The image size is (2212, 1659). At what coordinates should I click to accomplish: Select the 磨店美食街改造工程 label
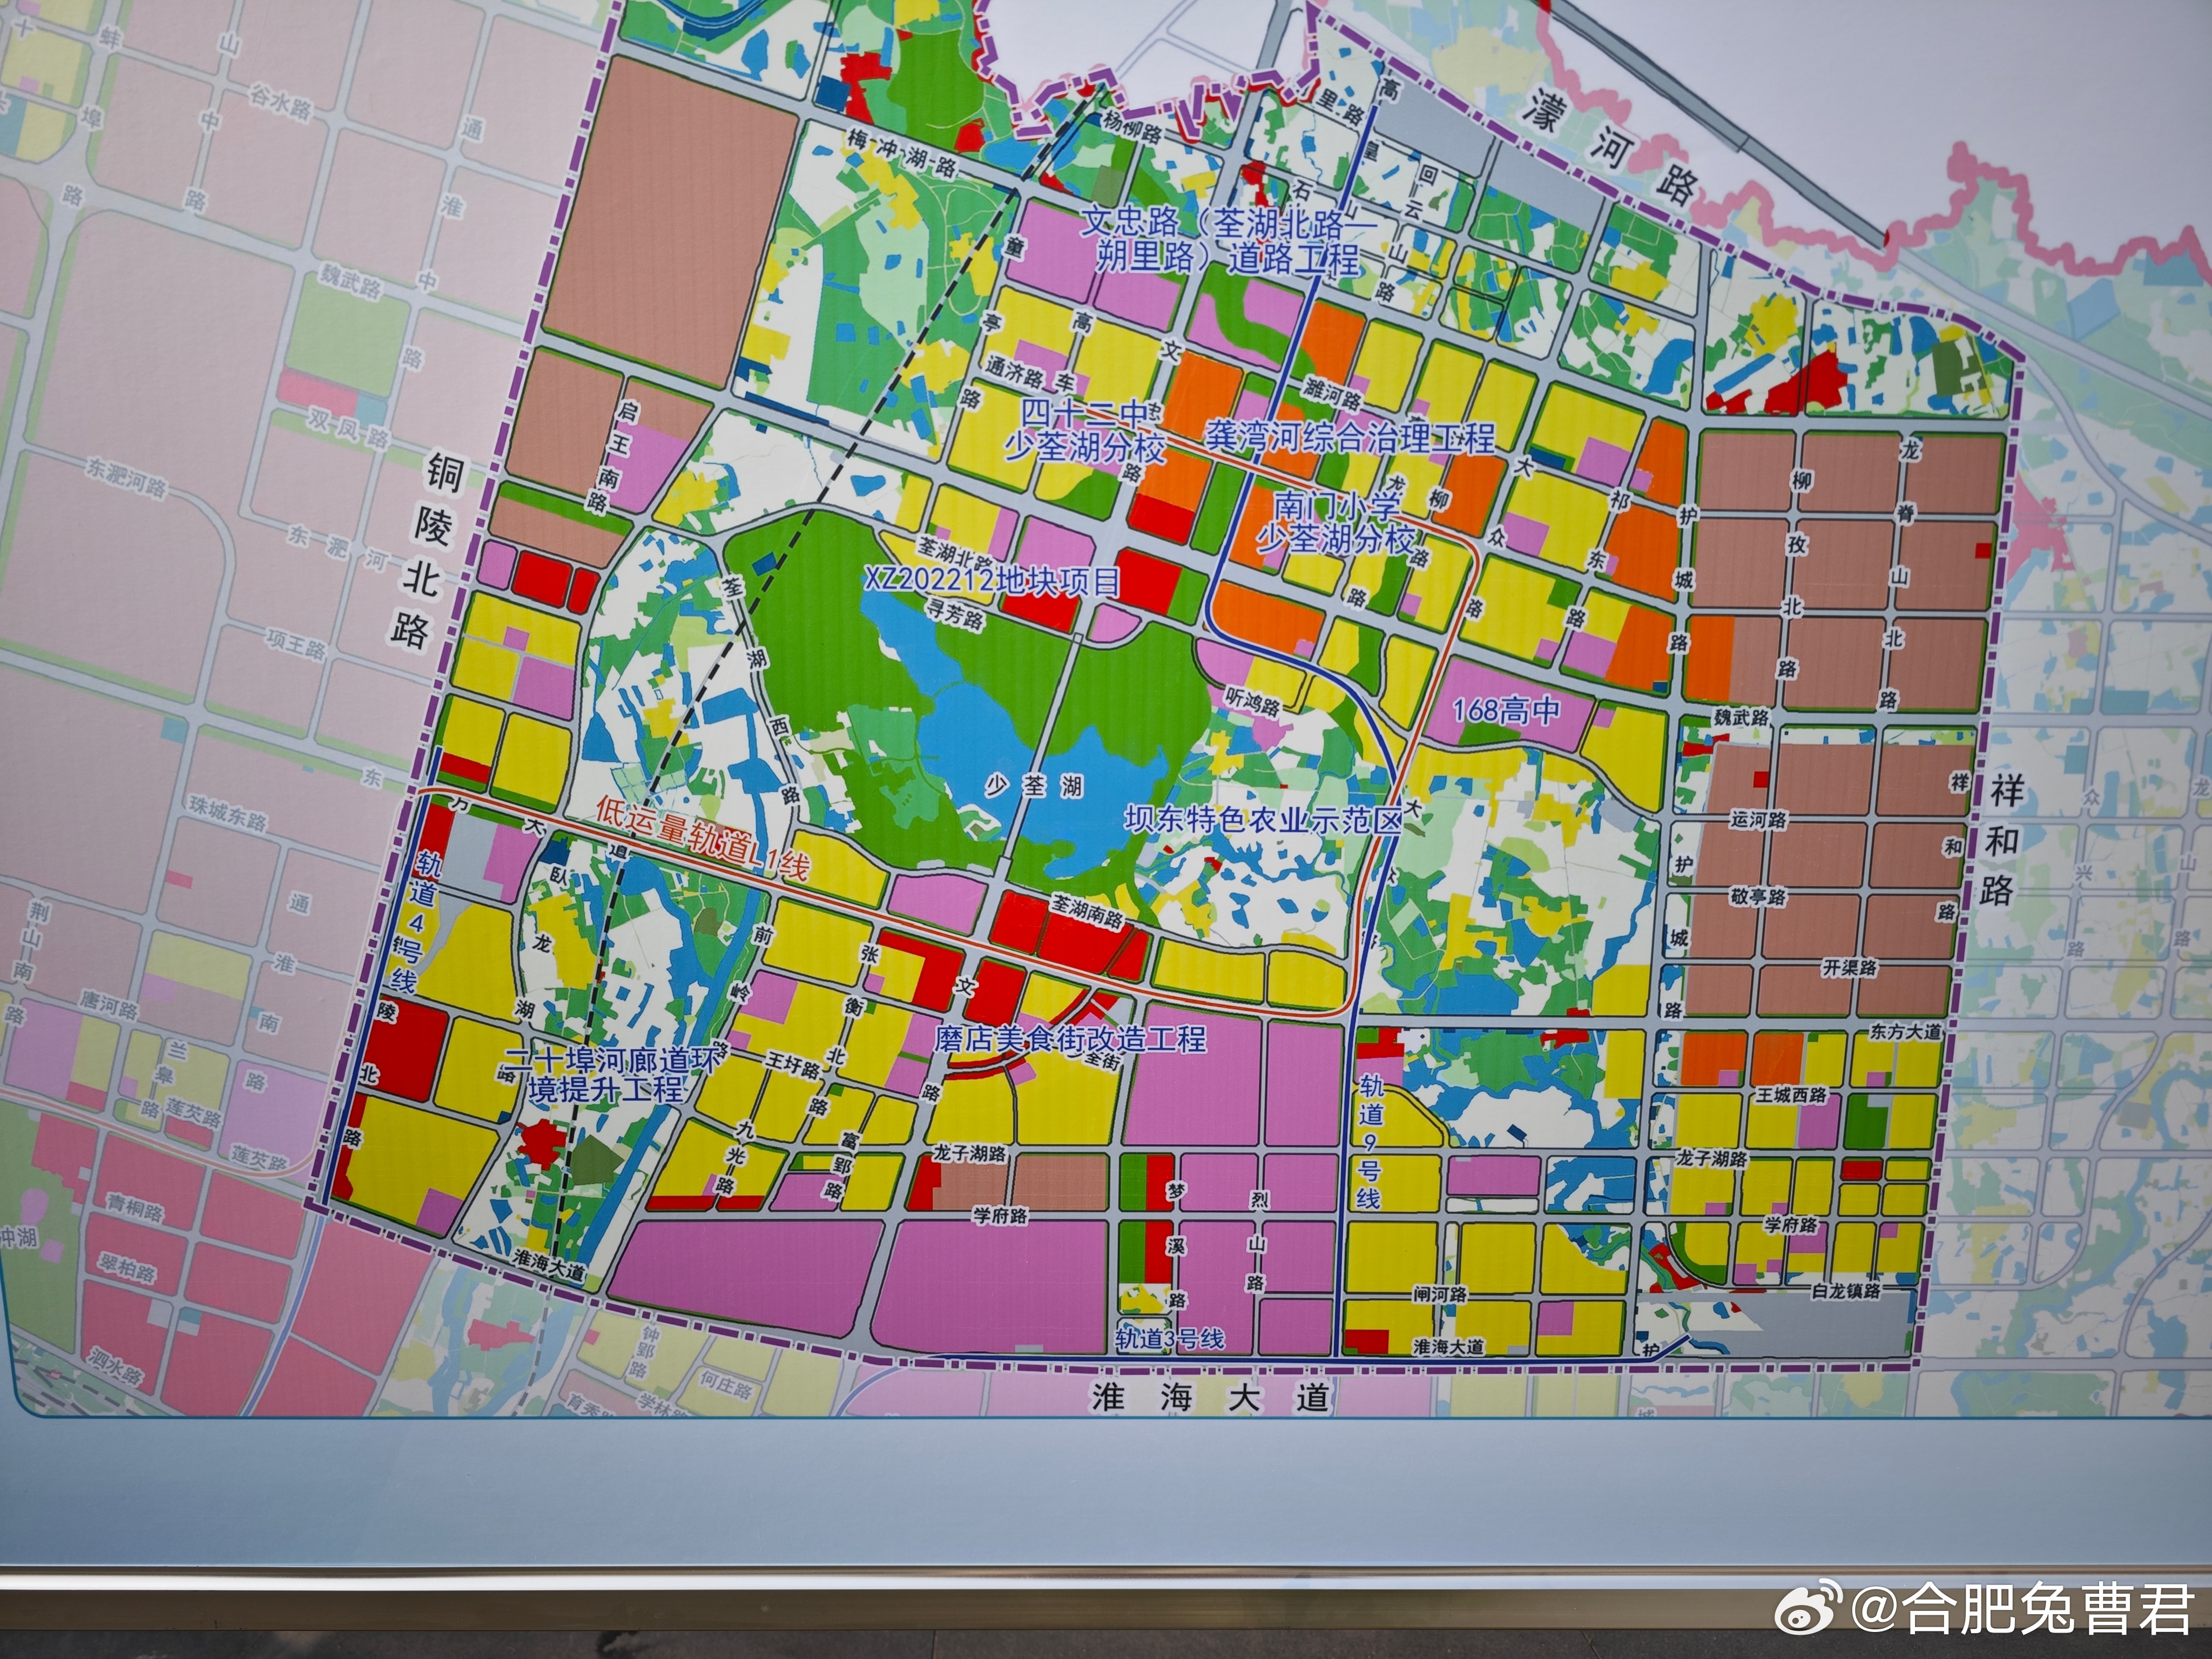1071,1038
